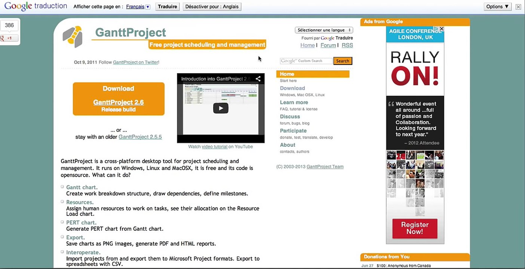Click the GanttProject logo icon
525x269 pixels.
pos(73,37)
